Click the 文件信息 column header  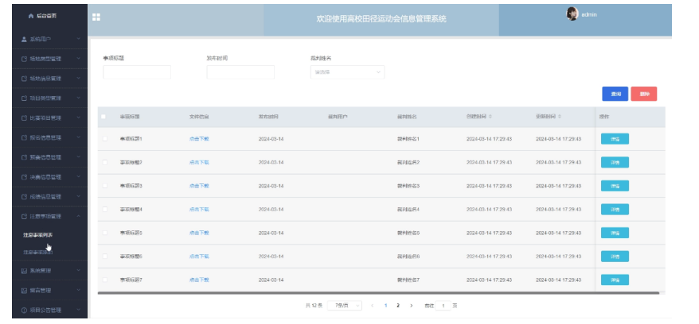click(199, 117)
